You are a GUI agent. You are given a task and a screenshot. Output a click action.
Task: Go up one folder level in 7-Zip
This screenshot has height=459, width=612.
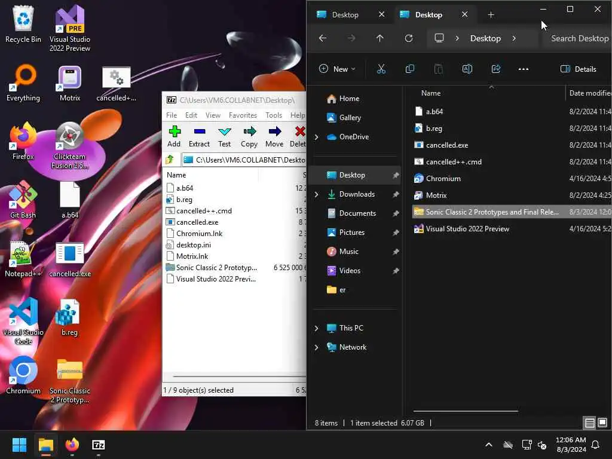170,160
